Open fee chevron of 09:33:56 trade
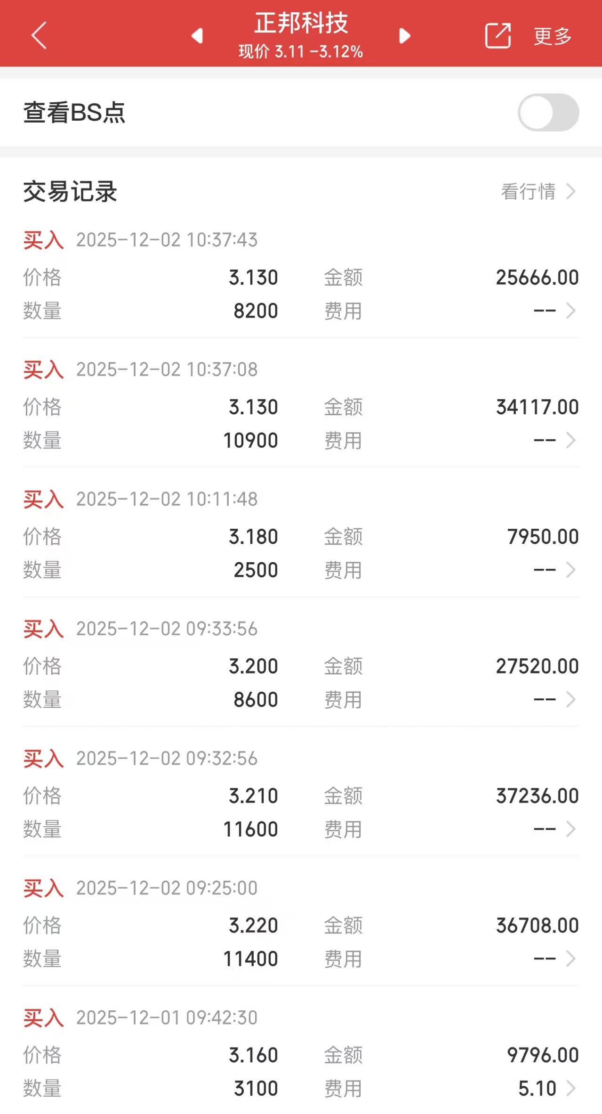Image resolution: width=602 pixels, height=1114 pixels. tap(571, 699)
